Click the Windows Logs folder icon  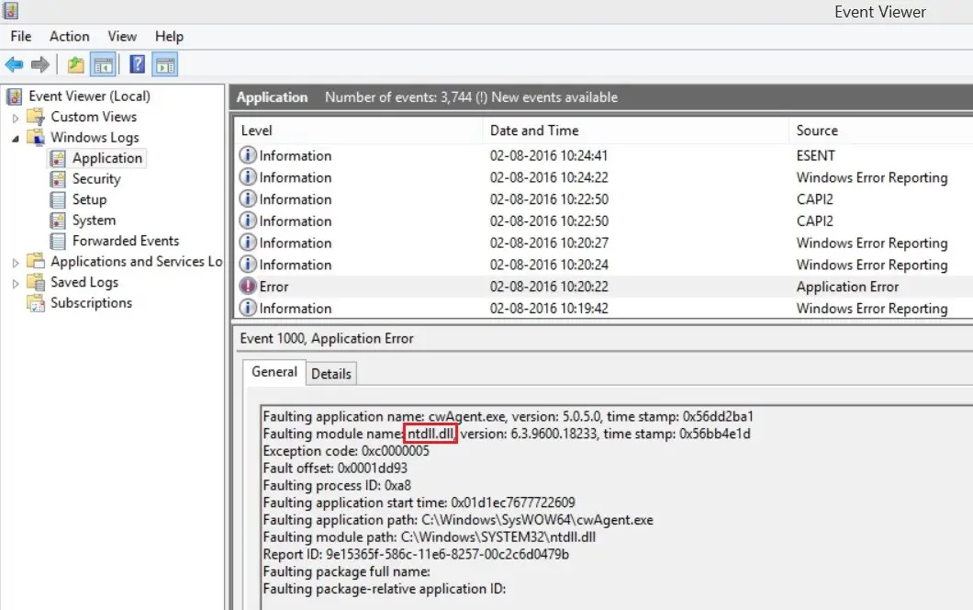tap(37, 137)
